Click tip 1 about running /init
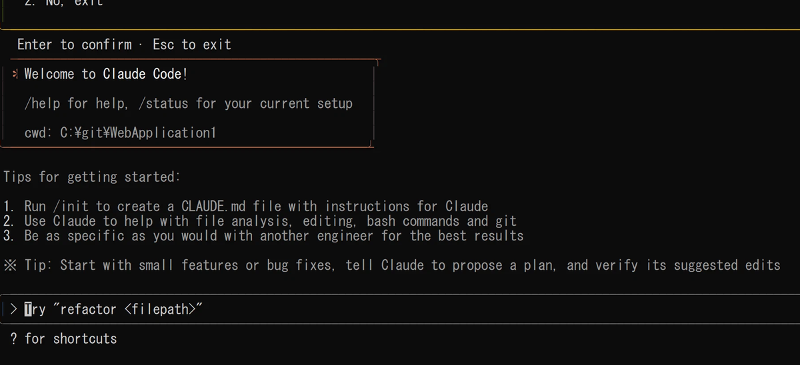This screenshot has width=800, height=365. tap(246, 206)
